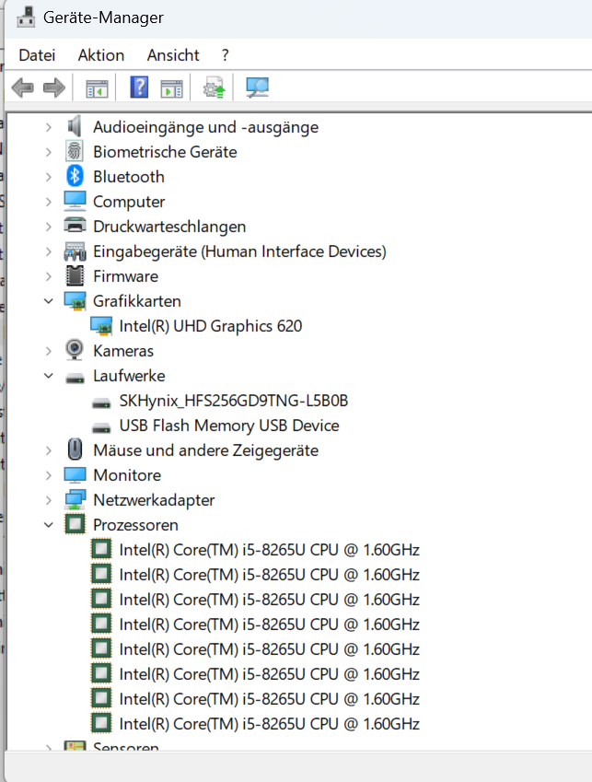Click the Geräte-Manager title bar icon
592x782 pixels.
(x=26, y=18)
